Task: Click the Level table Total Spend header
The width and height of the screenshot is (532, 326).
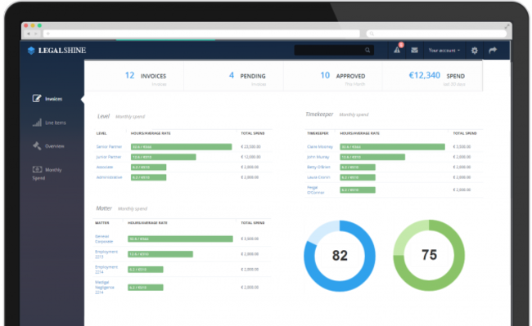Action: (253, 133)
